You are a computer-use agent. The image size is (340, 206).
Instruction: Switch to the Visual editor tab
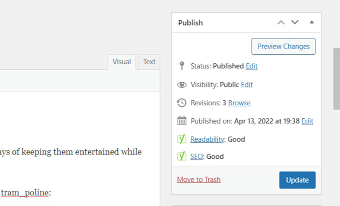(x=121, y=62)
